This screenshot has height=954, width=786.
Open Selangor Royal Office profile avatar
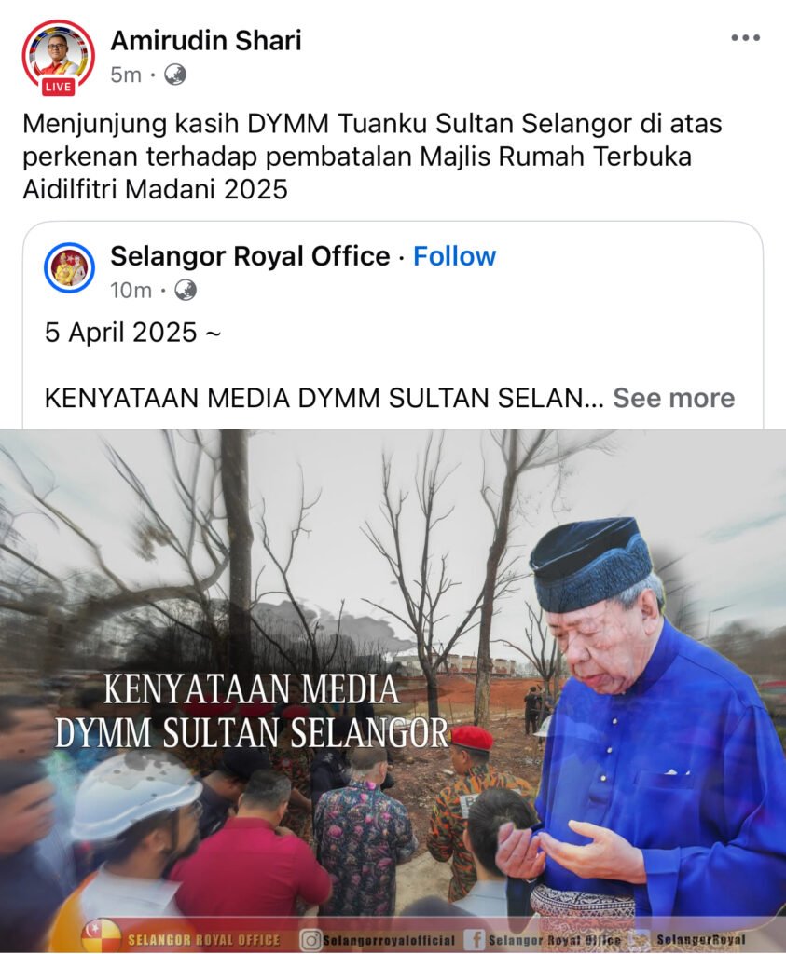click(69, 267)
